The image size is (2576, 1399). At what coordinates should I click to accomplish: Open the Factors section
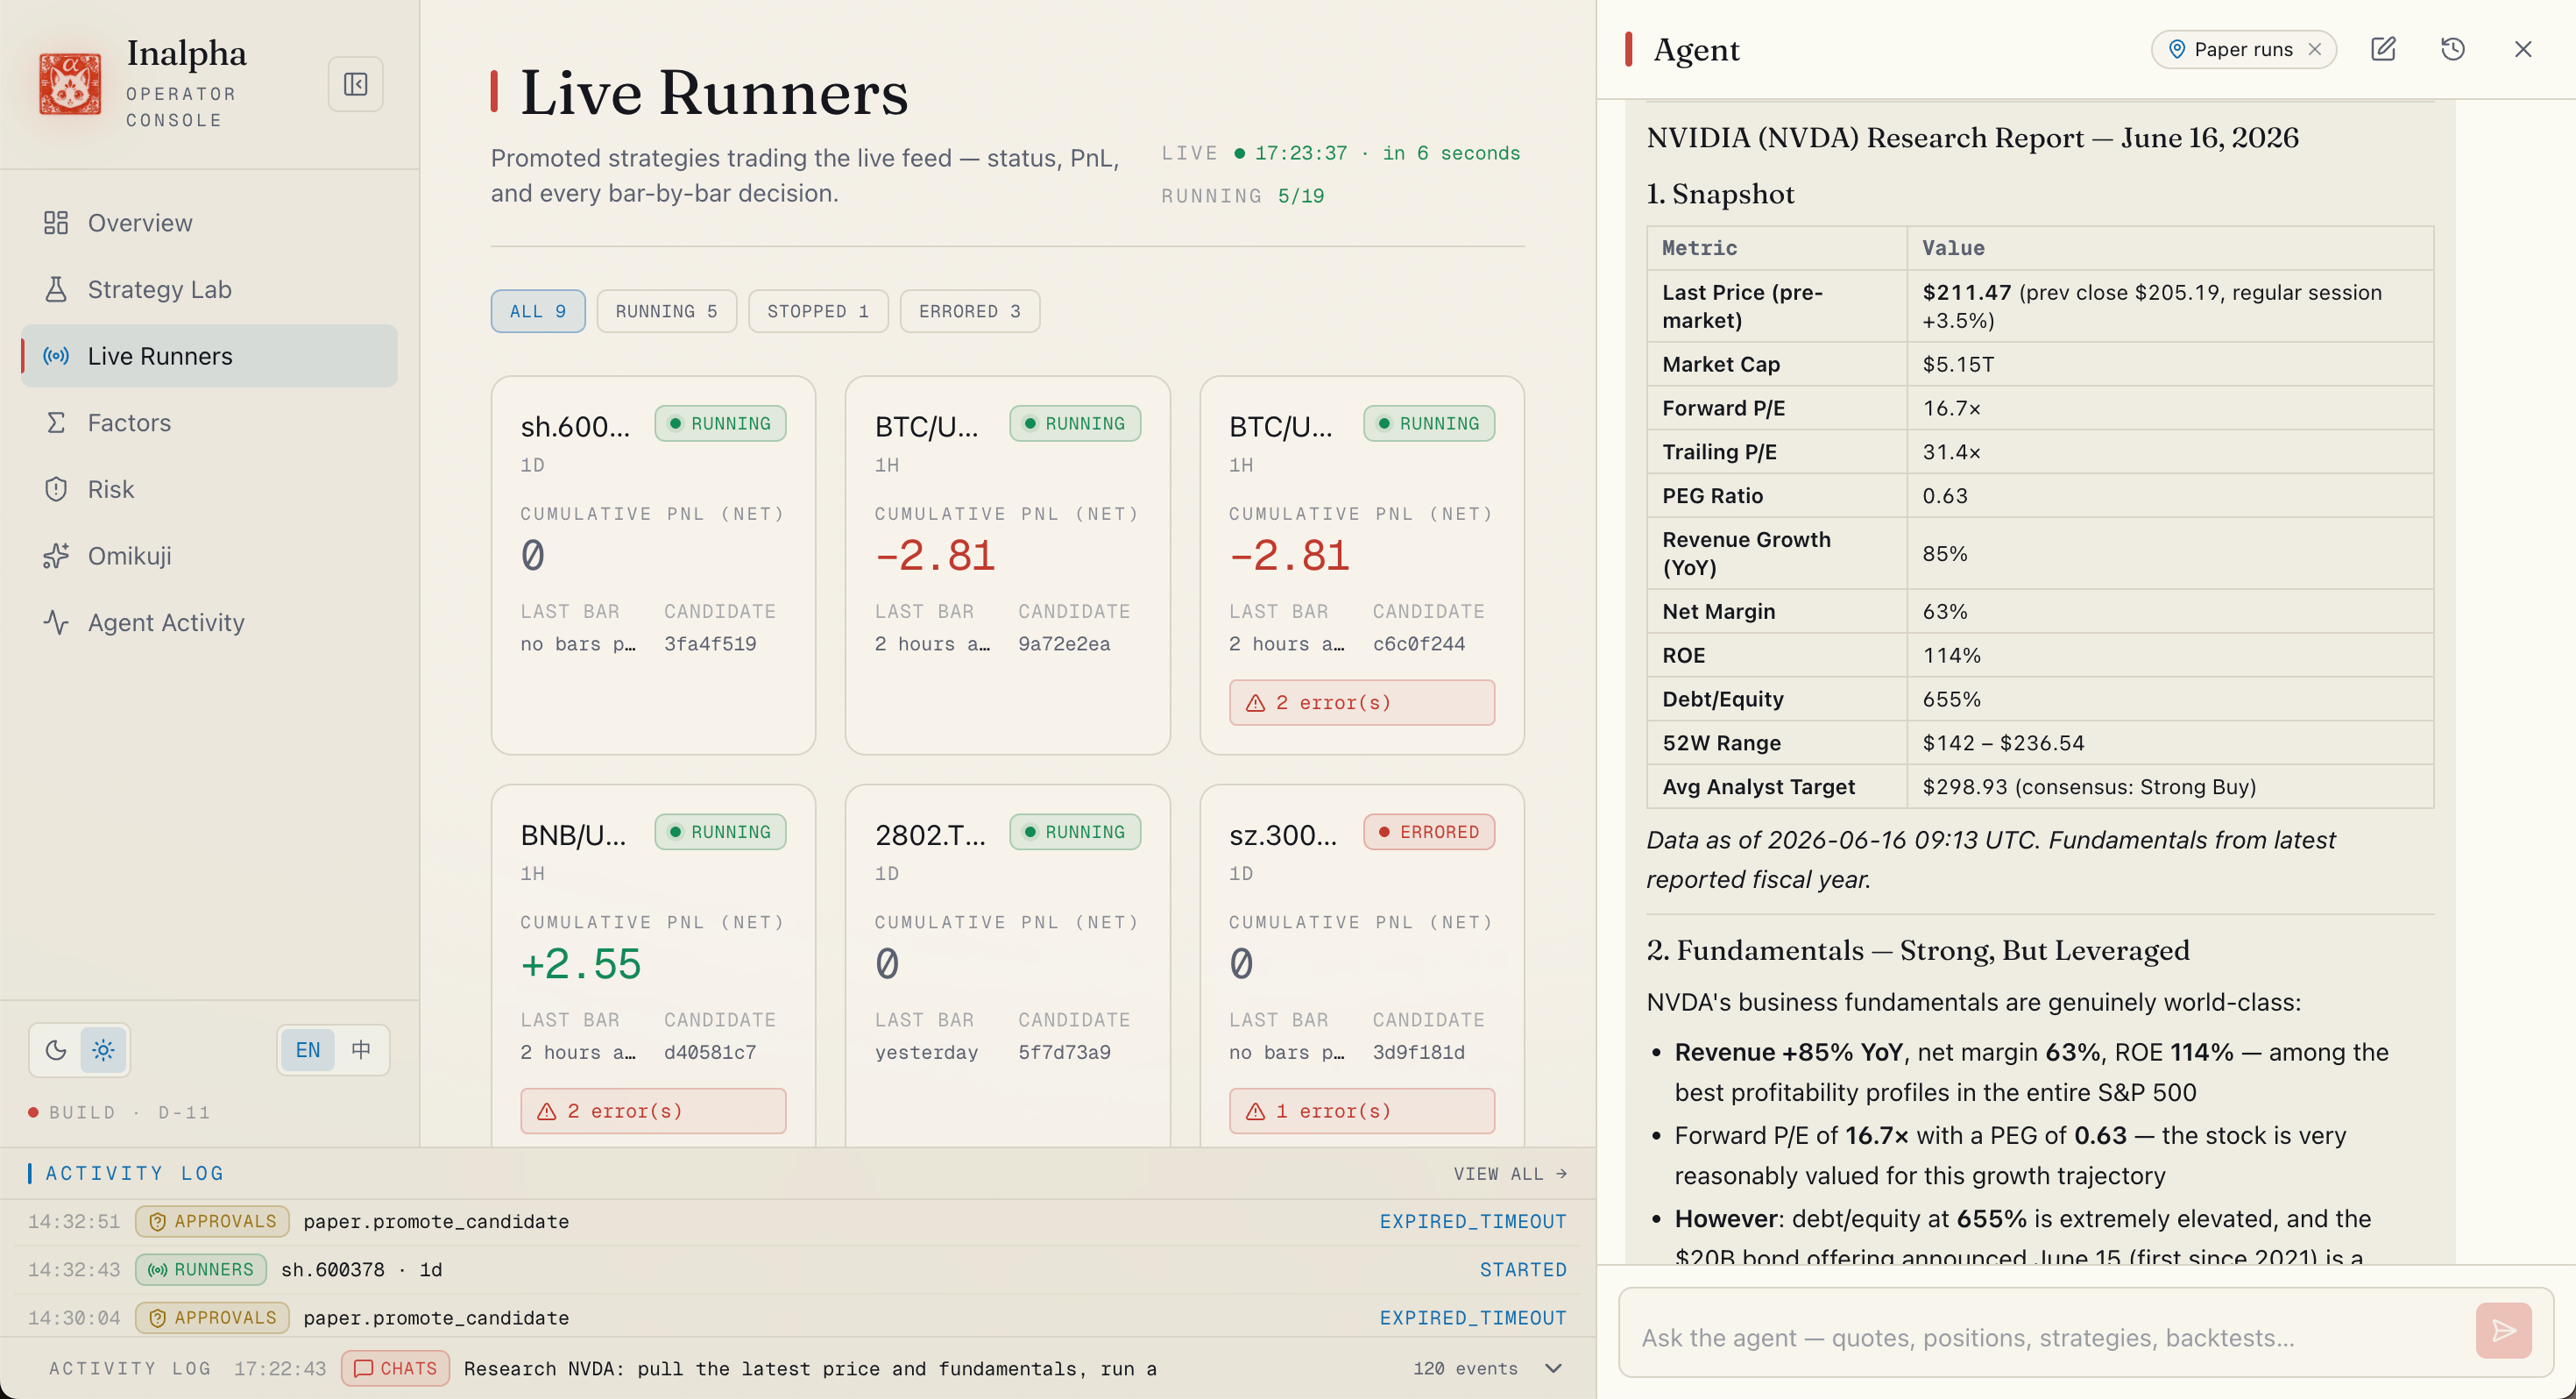click(209, 423)
